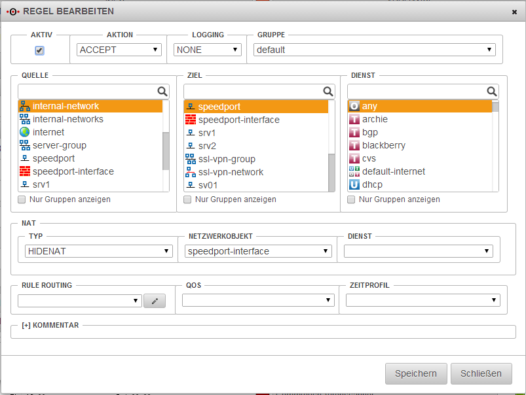The width and height of the screenshot is (526, 395).
Task: Click the Speichern button
Action: click(x=416, y=373)
